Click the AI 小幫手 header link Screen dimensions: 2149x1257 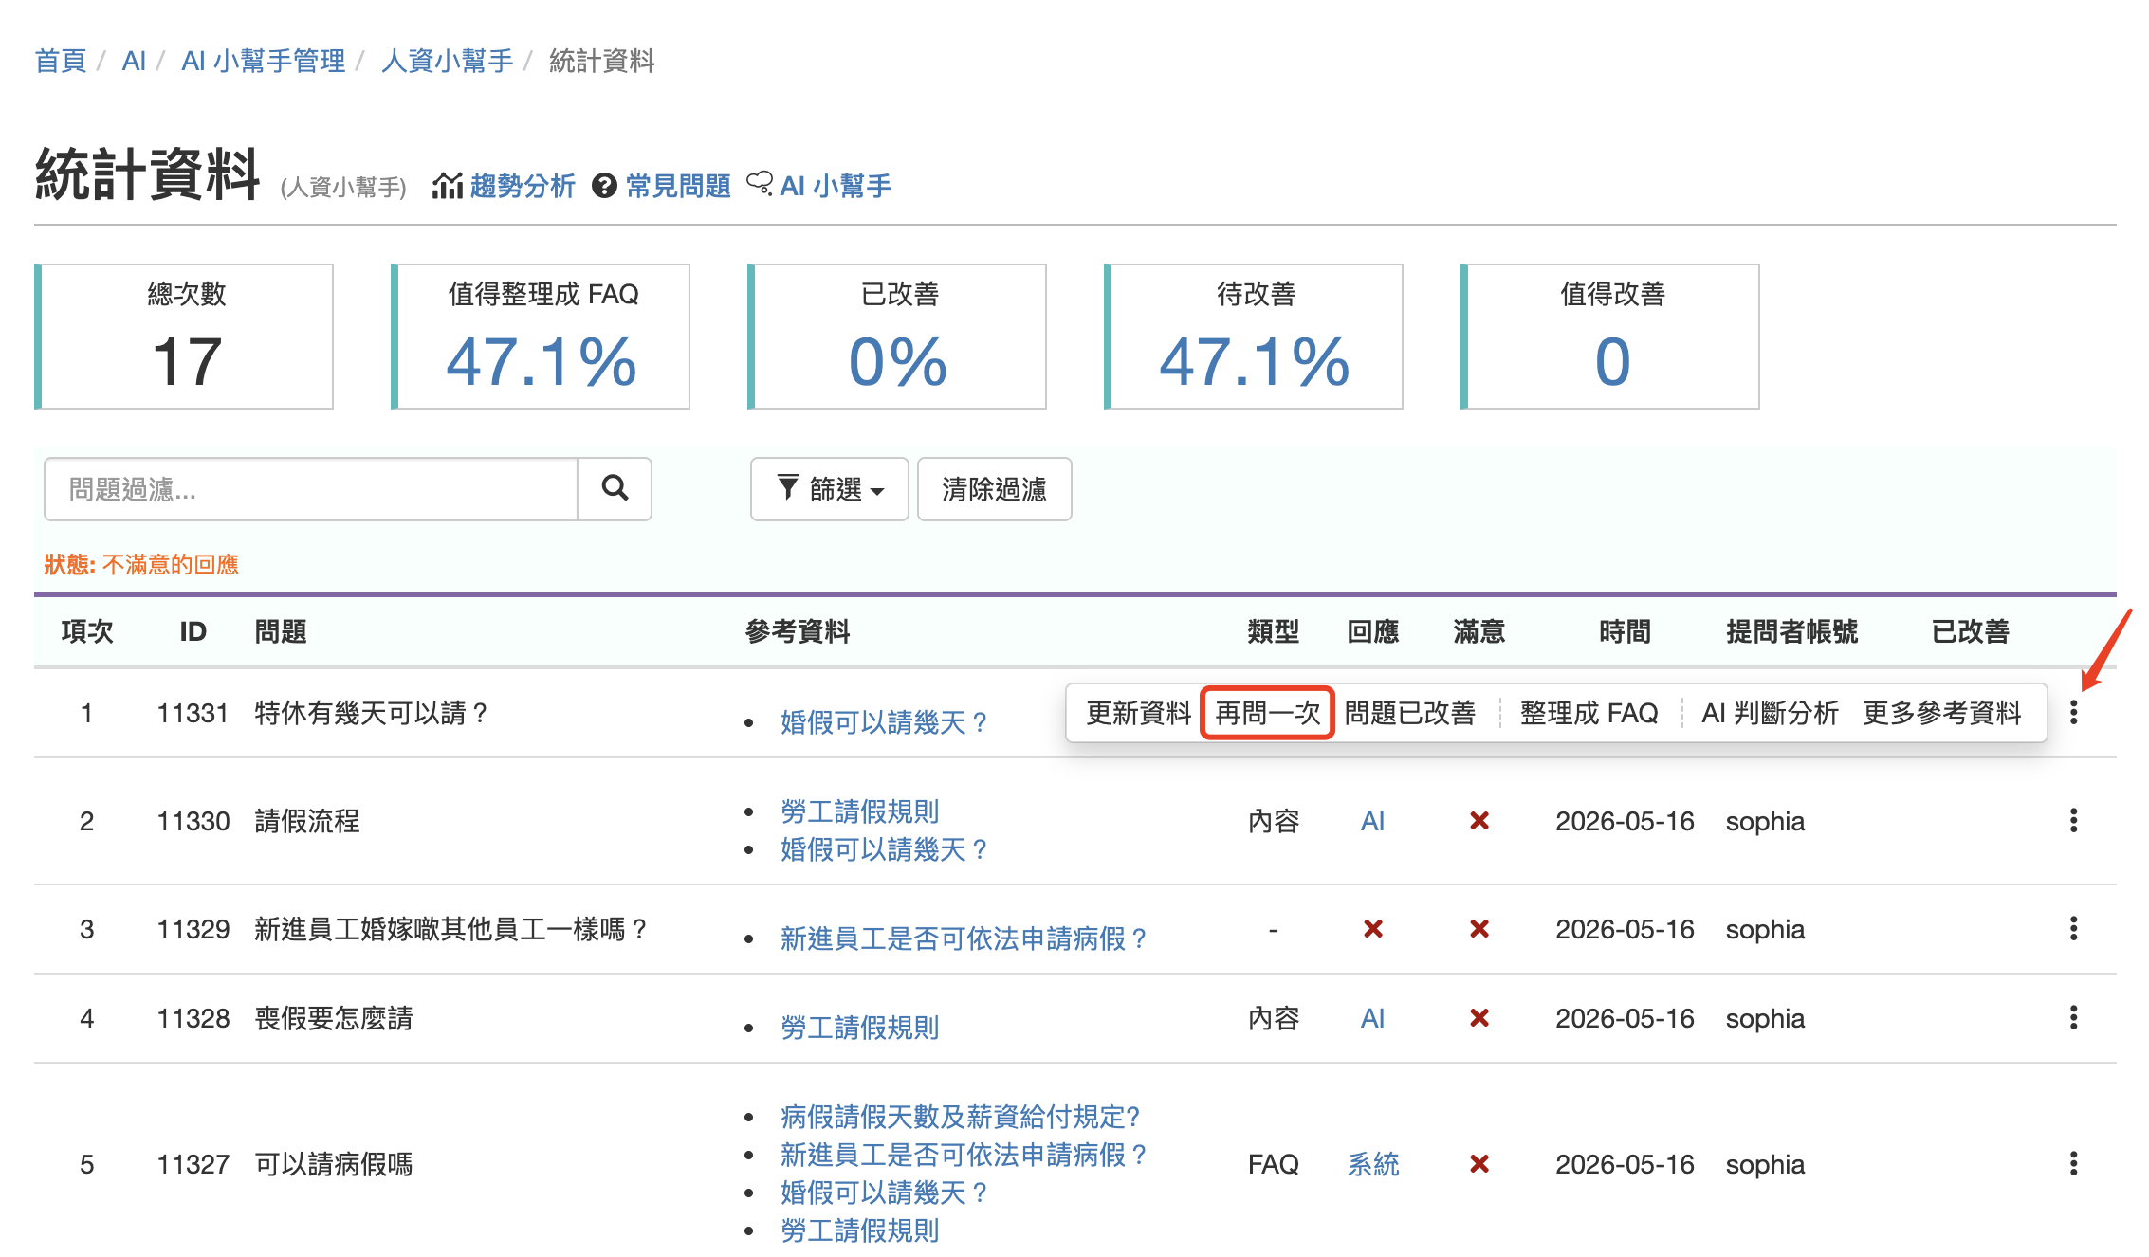[x=819, y=186]
